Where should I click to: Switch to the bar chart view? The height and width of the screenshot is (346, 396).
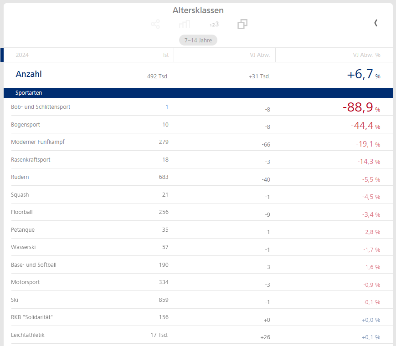coord(185,24)
